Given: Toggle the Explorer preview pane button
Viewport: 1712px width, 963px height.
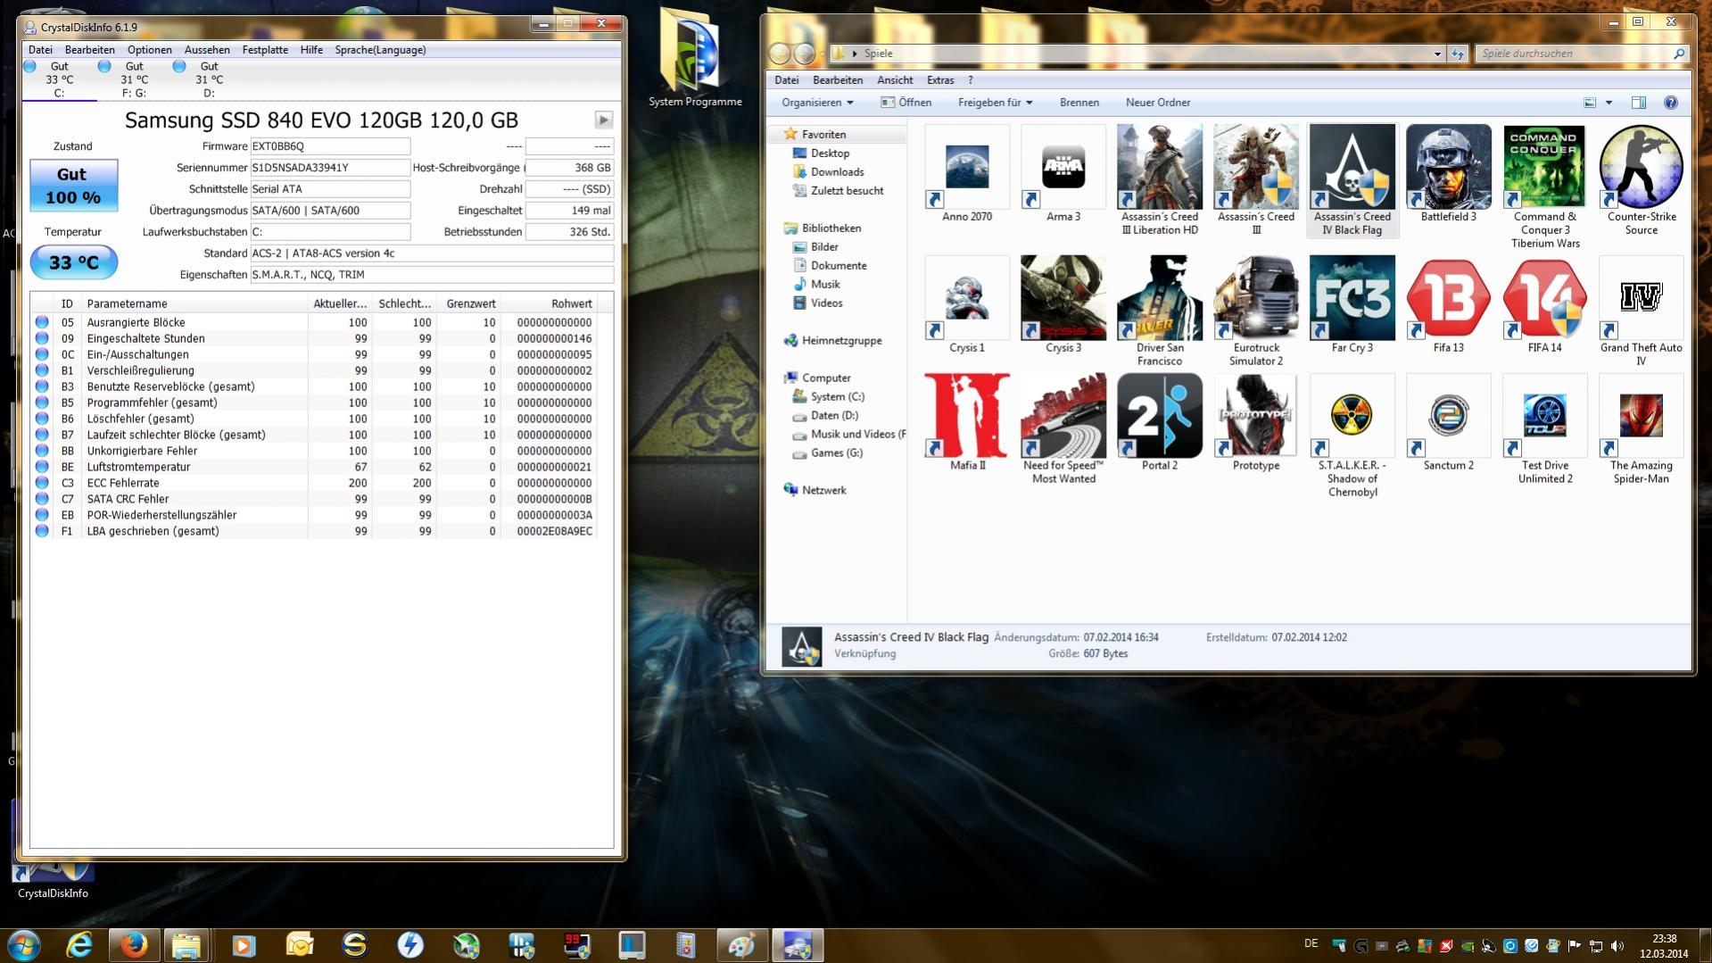Looking at the screenshot, I should pos(1639,103).
